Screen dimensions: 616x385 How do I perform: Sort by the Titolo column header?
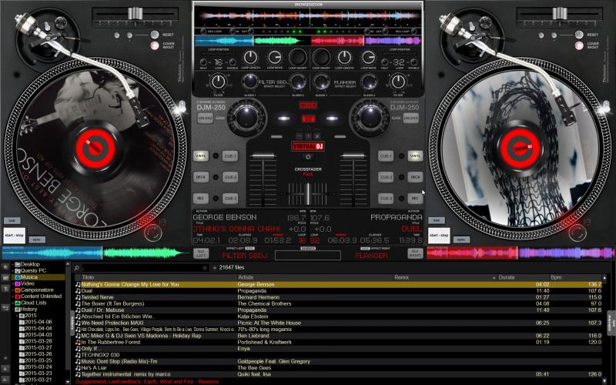88,277
